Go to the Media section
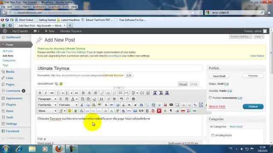The height and width of the screenshot is (153, 273). coord(10,72)
